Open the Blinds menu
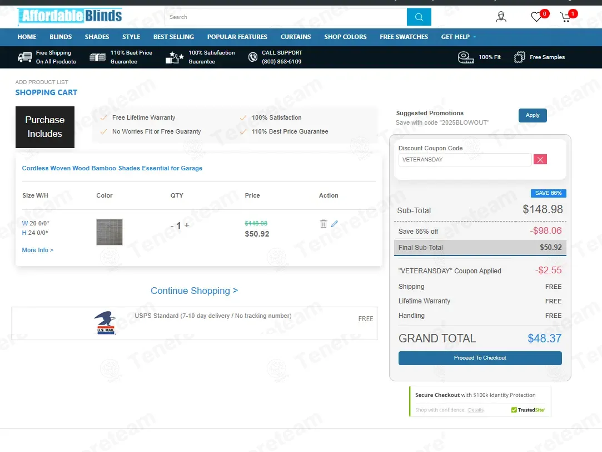The height and width of the screenshot is (452, 602). pyautogui.click(x=61, y=37)
